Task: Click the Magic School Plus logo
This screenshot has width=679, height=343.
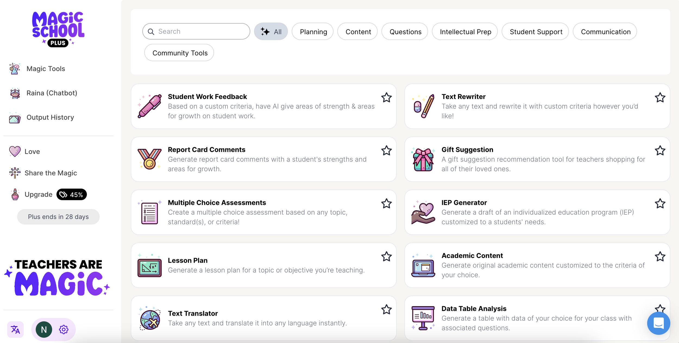Action: 58,29
